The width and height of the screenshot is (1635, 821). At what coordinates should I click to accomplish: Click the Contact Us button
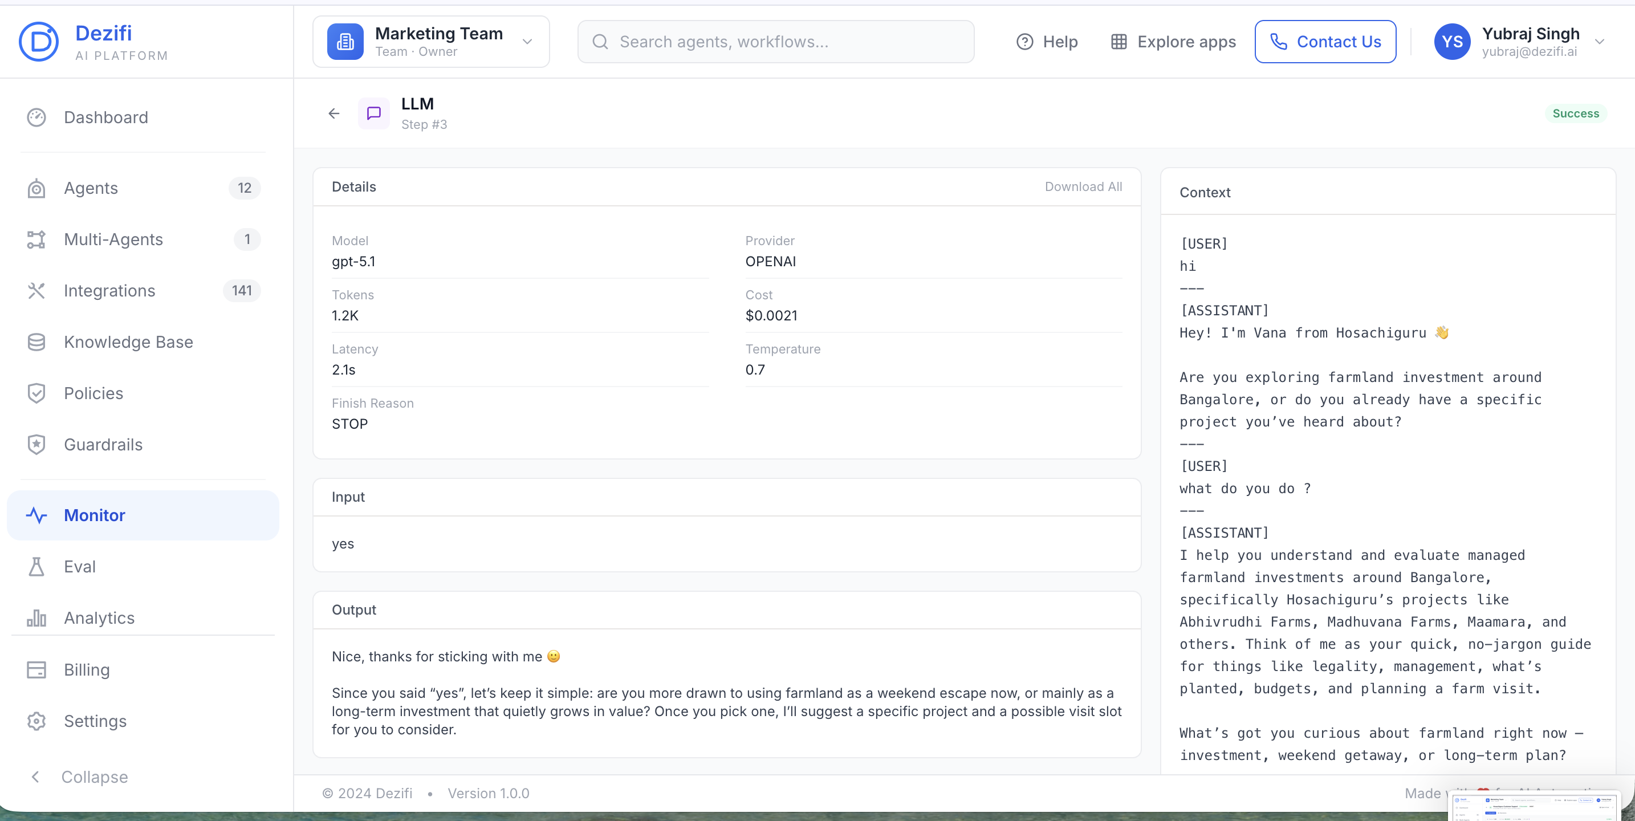1325,42
